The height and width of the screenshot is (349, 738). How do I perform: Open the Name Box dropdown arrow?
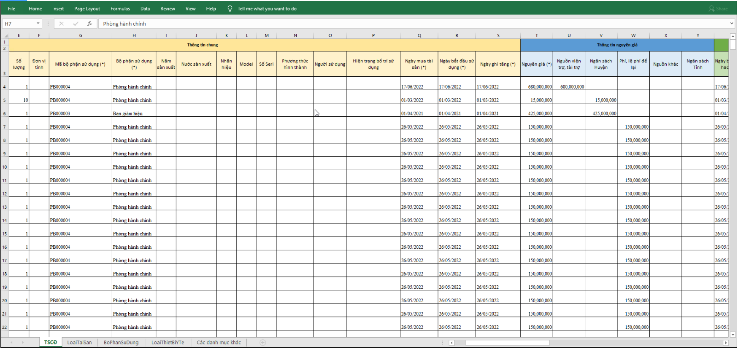(x=38, y=24)
